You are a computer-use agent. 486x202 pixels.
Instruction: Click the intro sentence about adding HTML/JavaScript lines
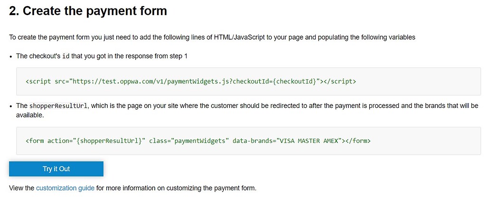pyautogui.click(x=212, y=38)
